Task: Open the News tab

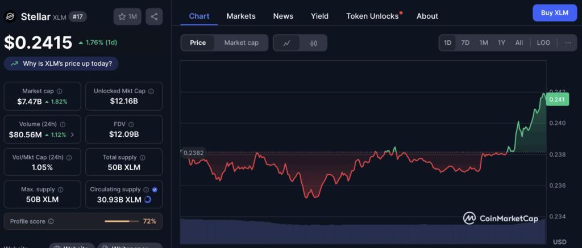Action: click(283, 16)
